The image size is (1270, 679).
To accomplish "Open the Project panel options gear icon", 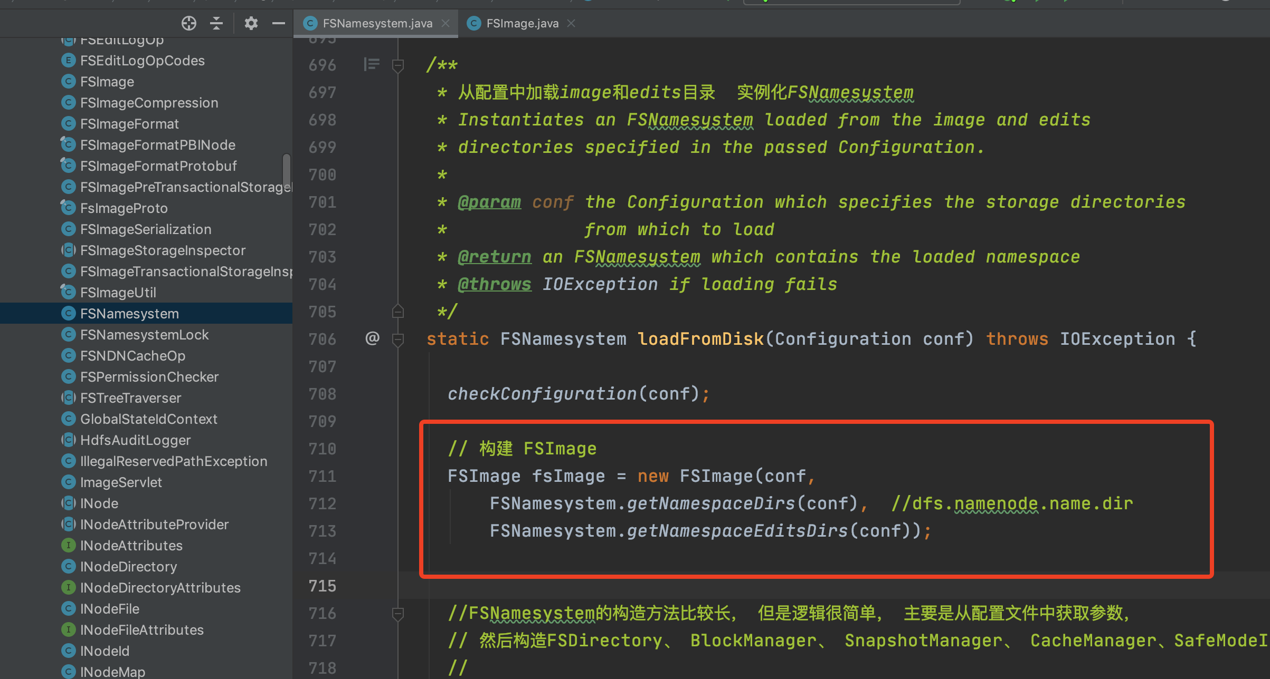I will [251, 23].
